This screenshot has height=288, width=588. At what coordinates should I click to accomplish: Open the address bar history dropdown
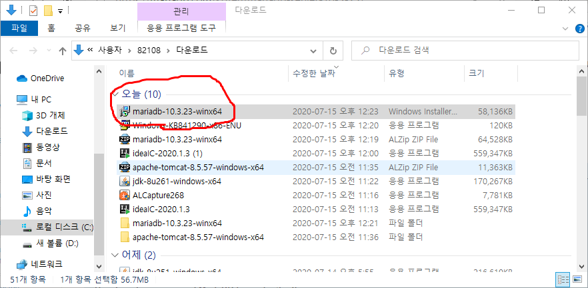(313, 51)
